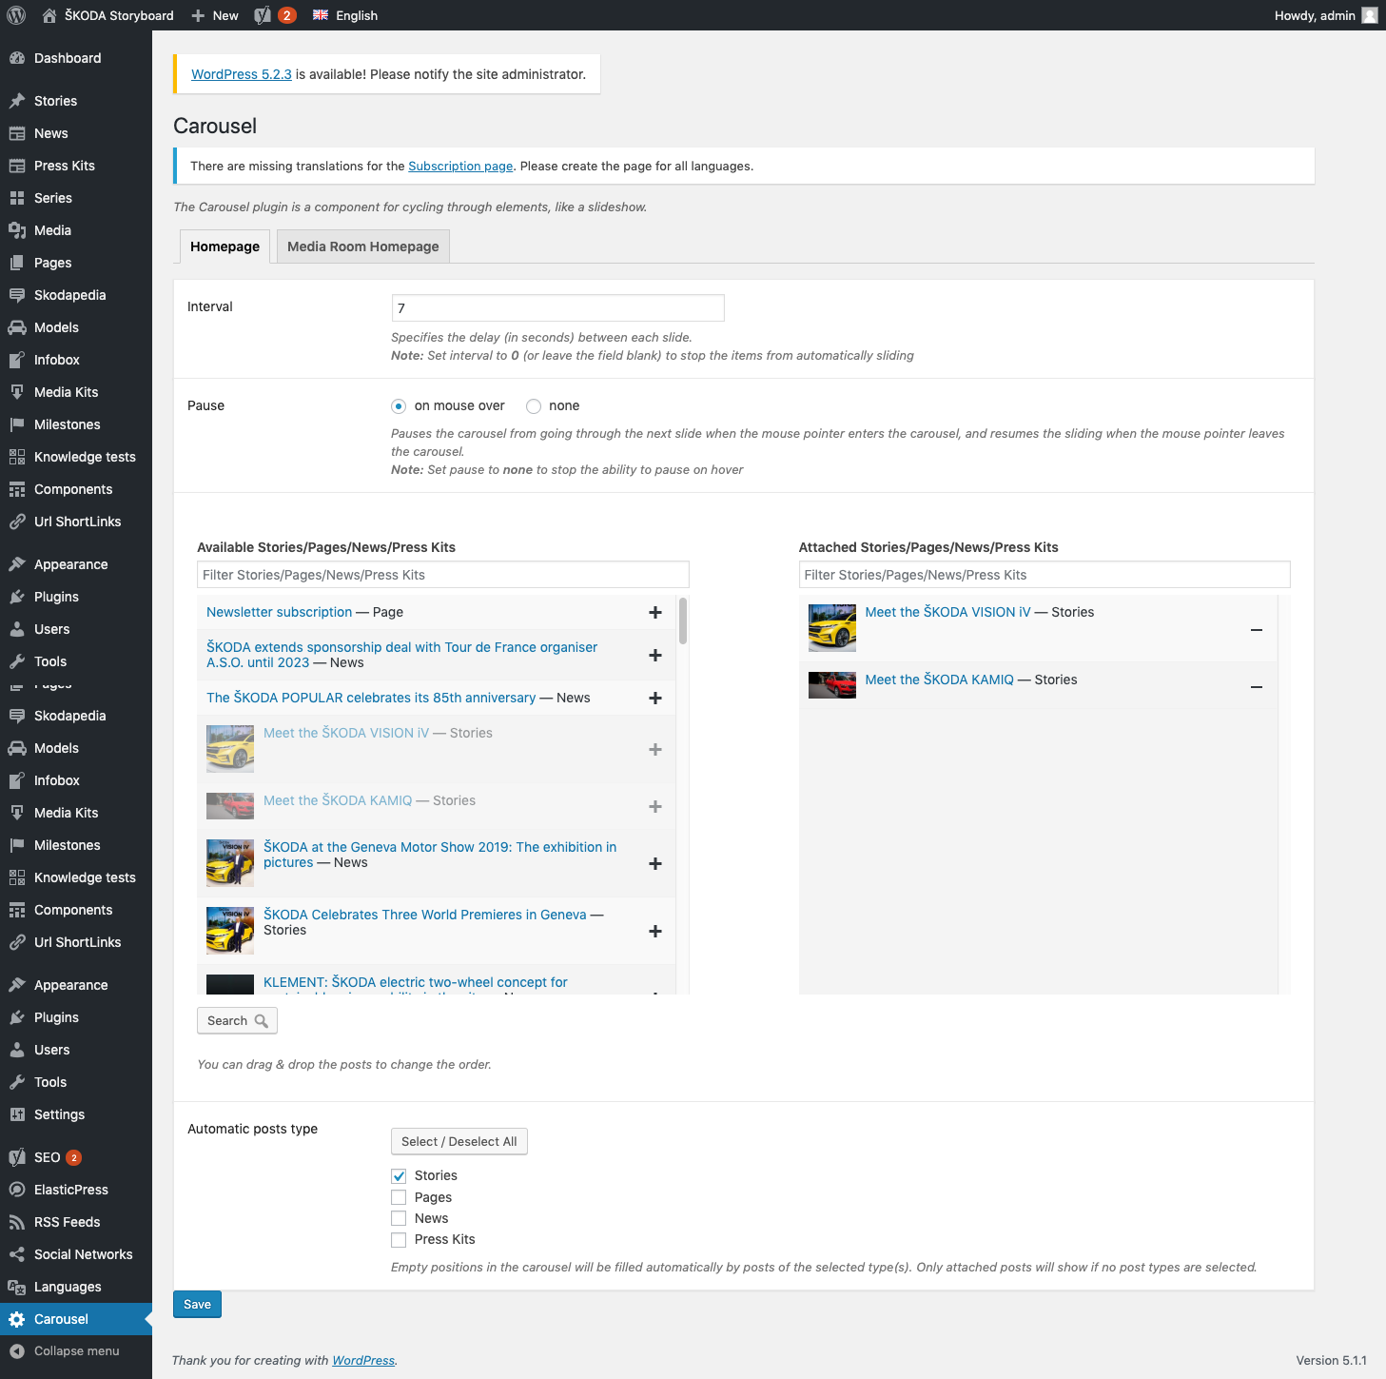The height and width of the screenshot is (1379, 1386).
Task: Add Three World Premieres in Geneva story
Action: [654, 932]
